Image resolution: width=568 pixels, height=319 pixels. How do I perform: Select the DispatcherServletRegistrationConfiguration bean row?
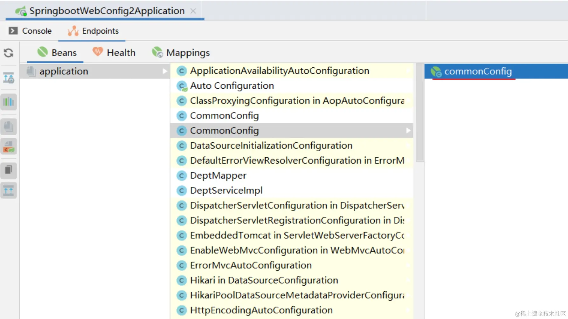292,220
